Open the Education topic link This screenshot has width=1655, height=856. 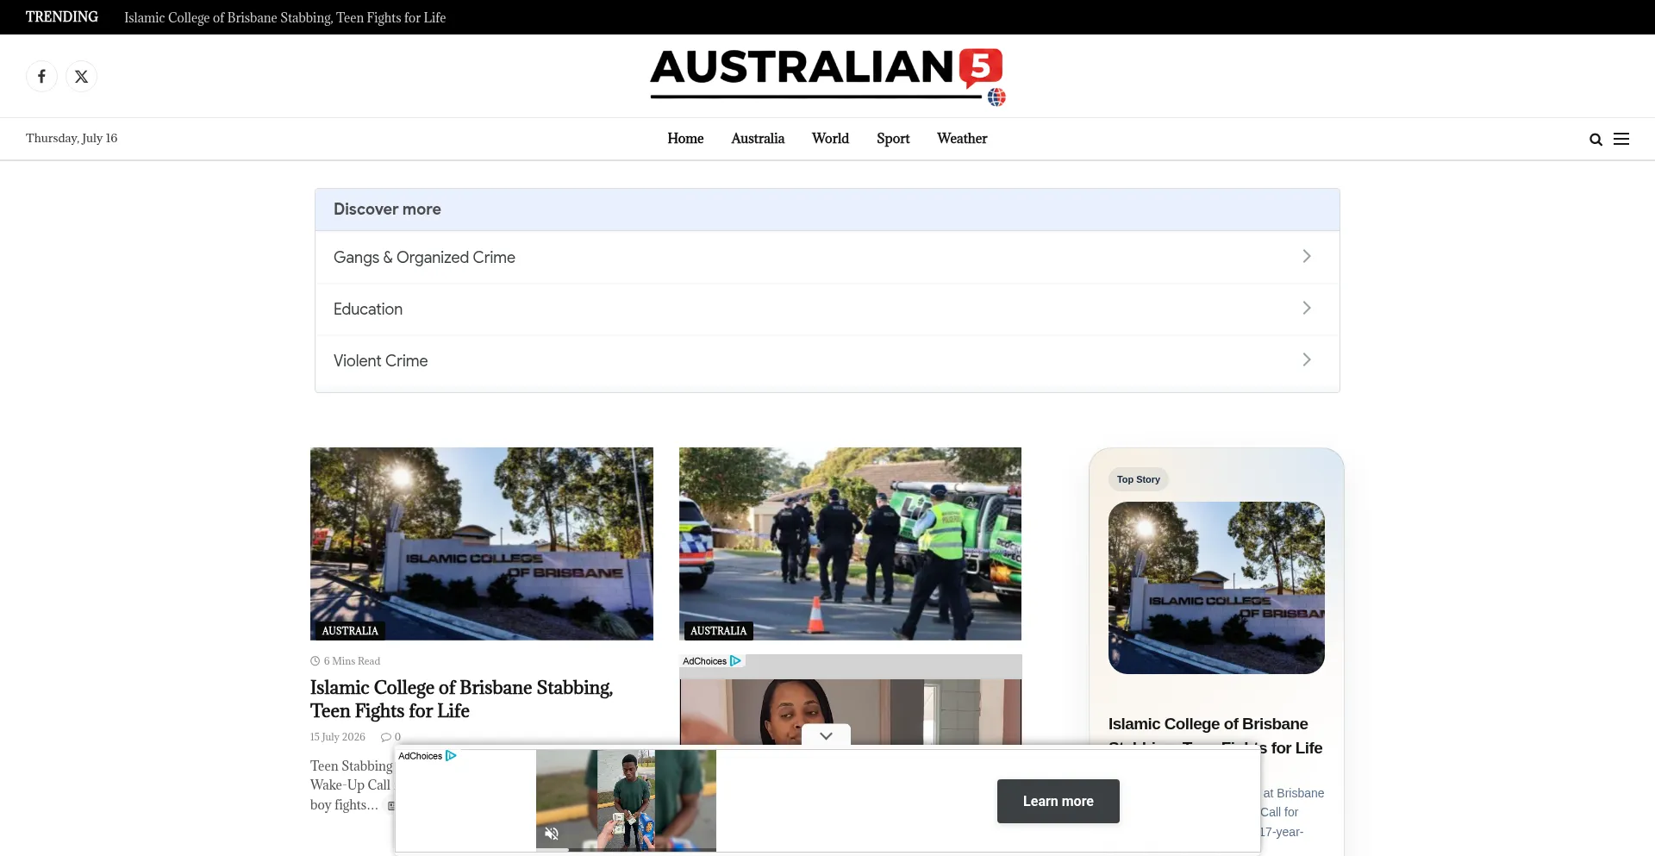point(368,309)
